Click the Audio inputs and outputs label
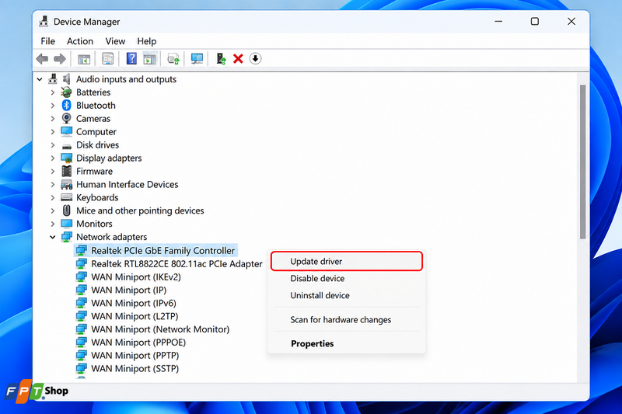The image size is (622, 414). [126, 79]
